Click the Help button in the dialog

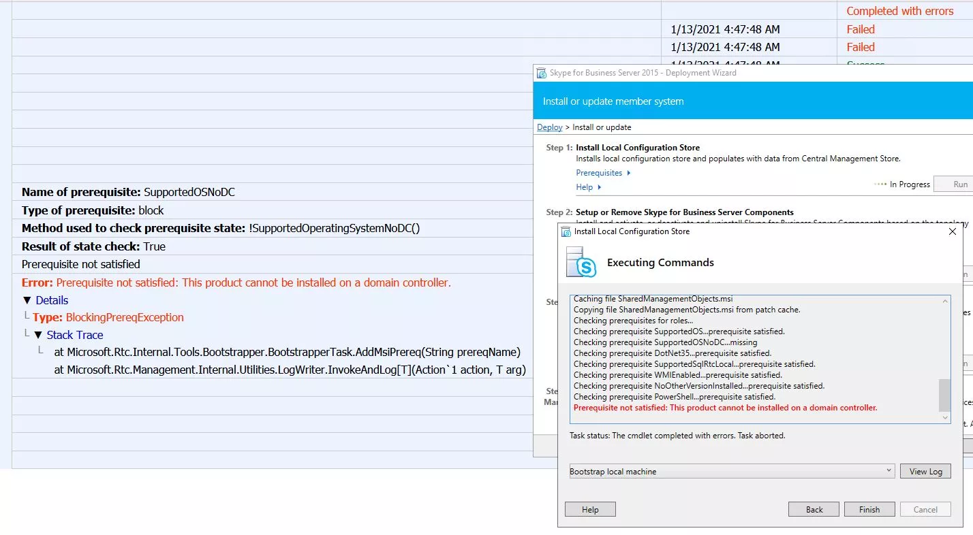click(x=590, y=509)
